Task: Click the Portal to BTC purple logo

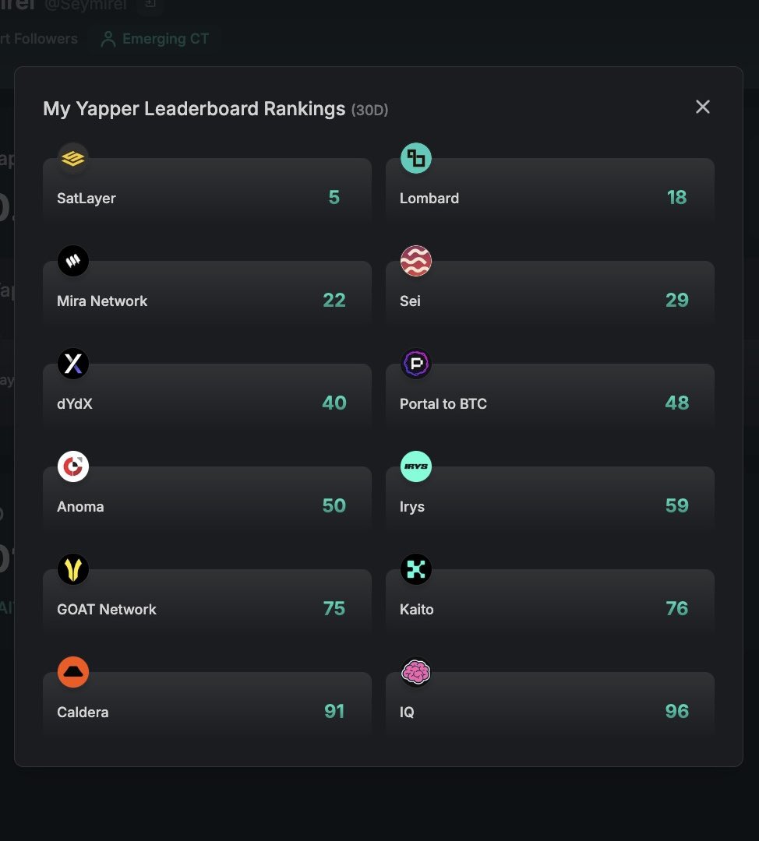Action: pos(416,364)
